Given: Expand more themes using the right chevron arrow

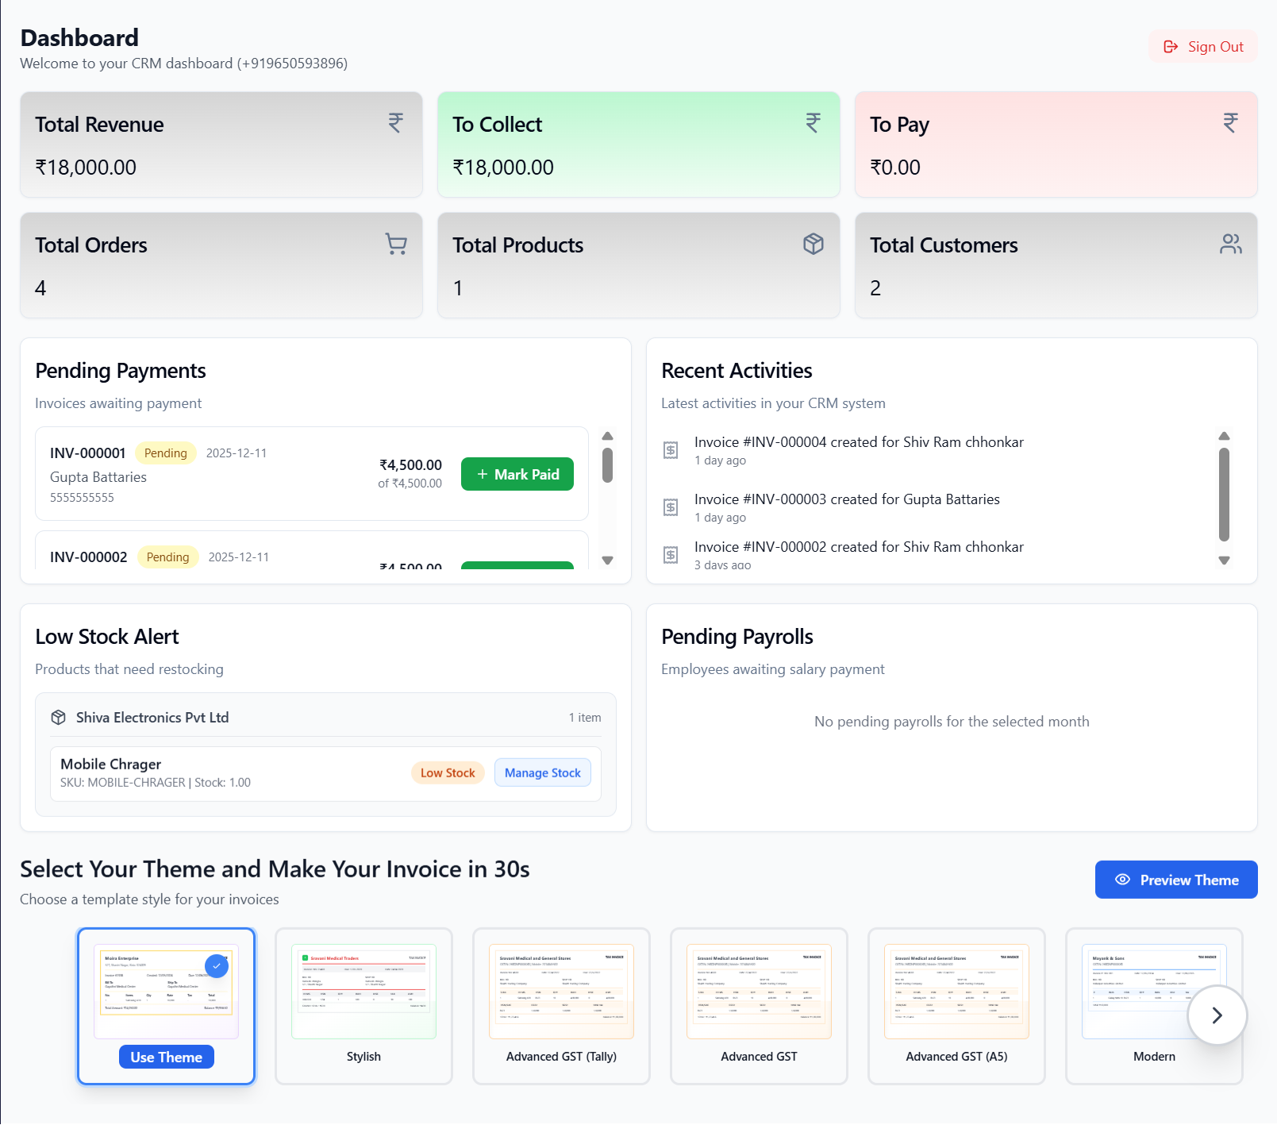Looking at the screenshot, I should tap(1216, 1015).
